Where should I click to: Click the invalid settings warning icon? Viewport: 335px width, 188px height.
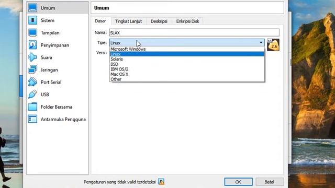(x=161, y=182)
